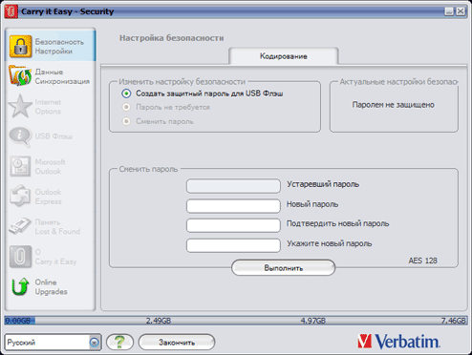This screenshot has width=472, height=355.
Task: Minimize the Carry it Easy window
Action: click(x=449, y=11)
